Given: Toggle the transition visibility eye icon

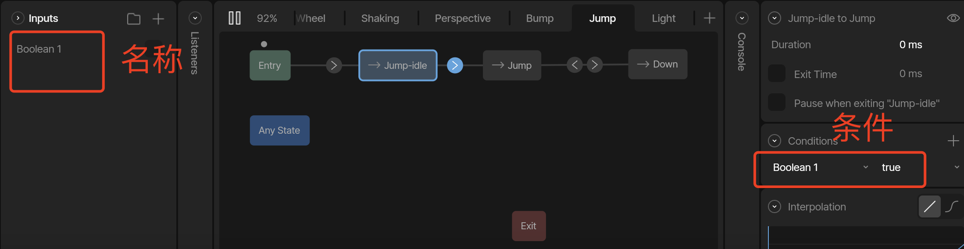Looking at the screenshot, I should coord(953,18).
